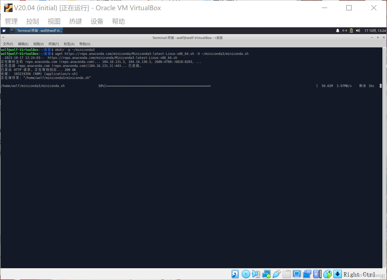Close the inner Terminal window
The image size is (387, 280).
384,37
